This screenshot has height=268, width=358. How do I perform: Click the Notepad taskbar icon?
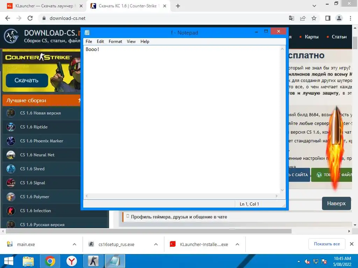[x=115, y=261]
